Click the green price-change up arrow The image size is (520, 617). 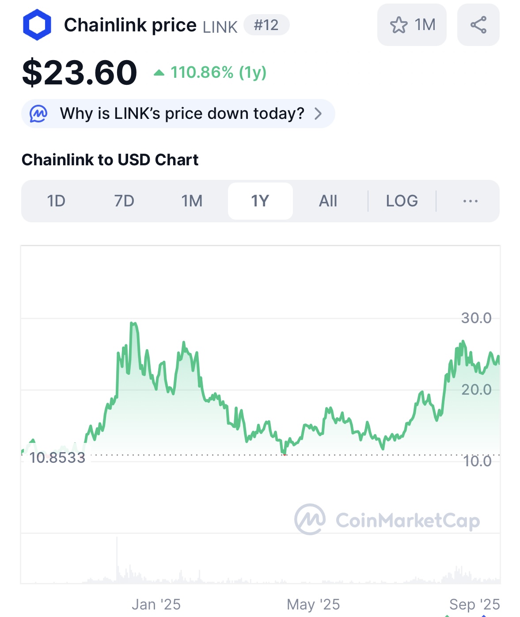click(159, 72)
